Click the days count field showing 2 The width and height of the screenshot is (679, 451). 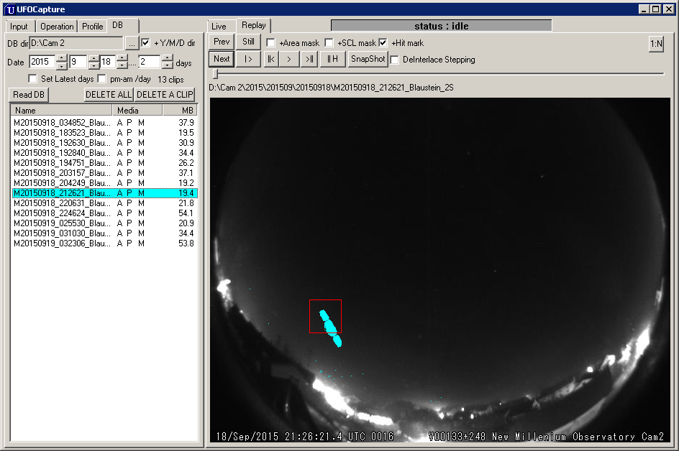(150, 62)
